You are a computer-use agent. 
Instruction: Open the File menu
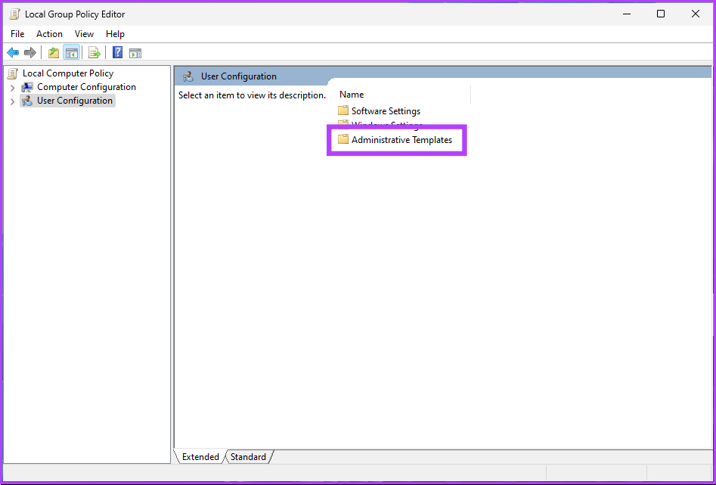coord(17,34)
